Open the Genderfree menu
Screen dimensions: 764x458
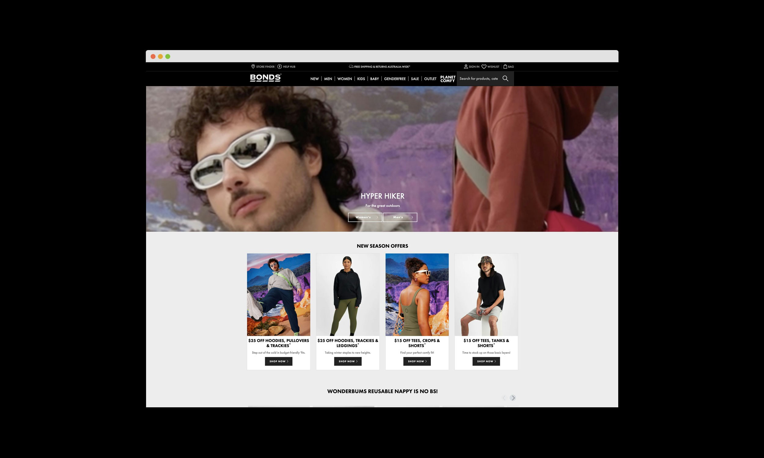(395, 79)
